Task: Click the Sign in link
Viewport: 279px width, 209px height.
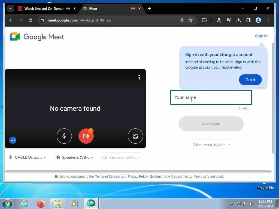Action: click(261, 36)
